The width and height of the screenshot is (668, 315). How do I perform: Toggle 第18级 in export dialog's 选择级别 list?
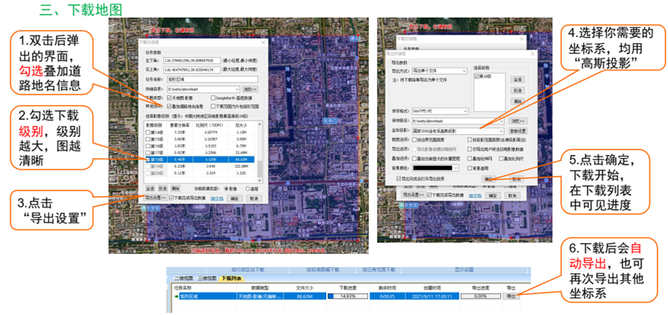pos(477,76)
